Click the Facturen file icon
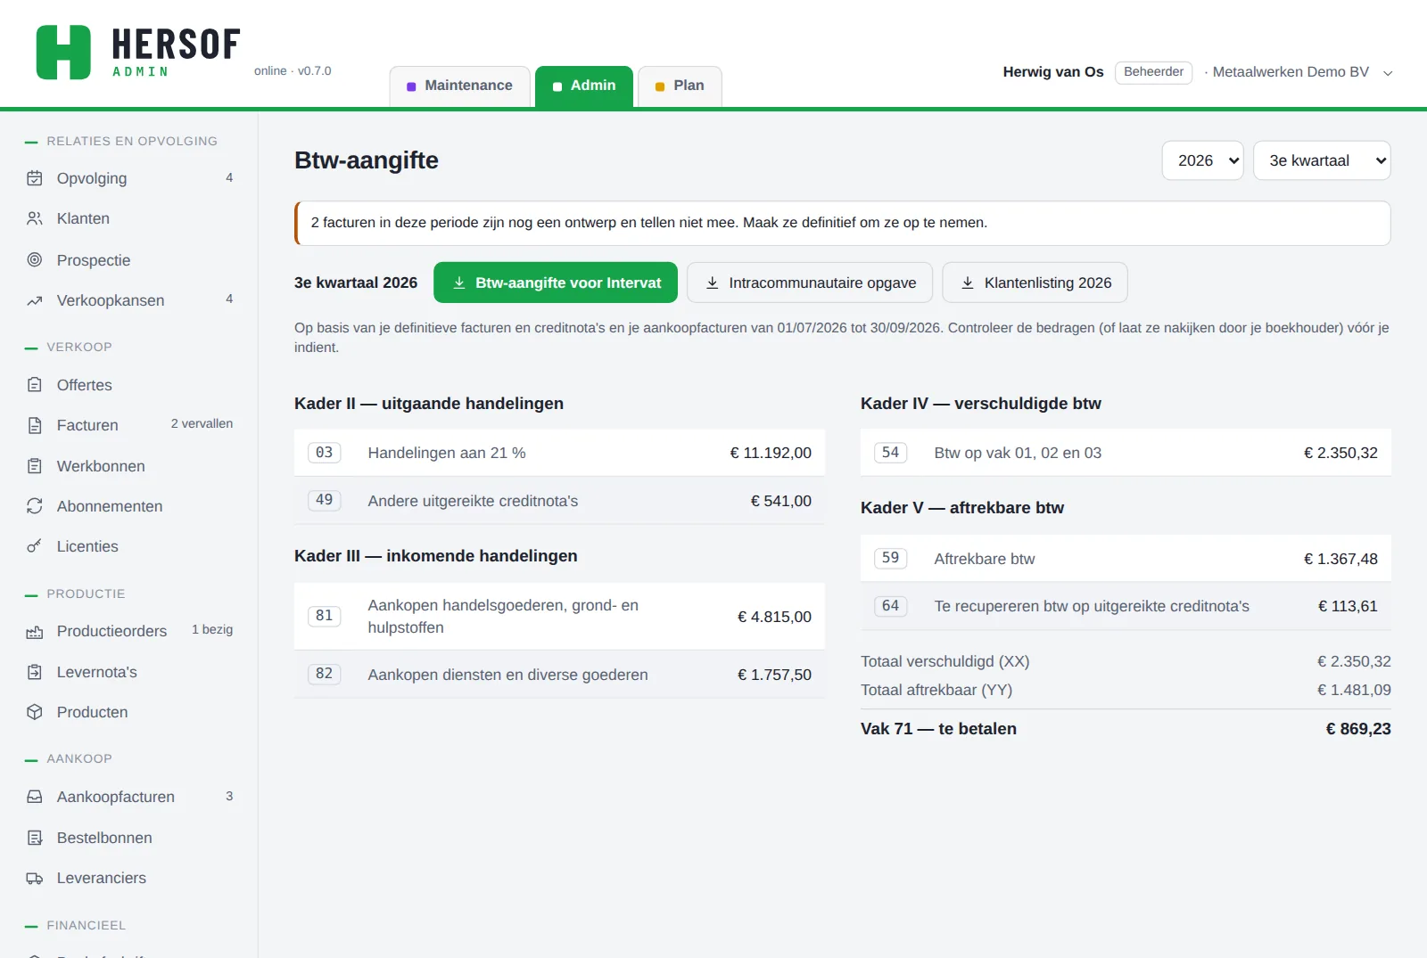This screenshot has height=958, width=1427. [35, 425]
